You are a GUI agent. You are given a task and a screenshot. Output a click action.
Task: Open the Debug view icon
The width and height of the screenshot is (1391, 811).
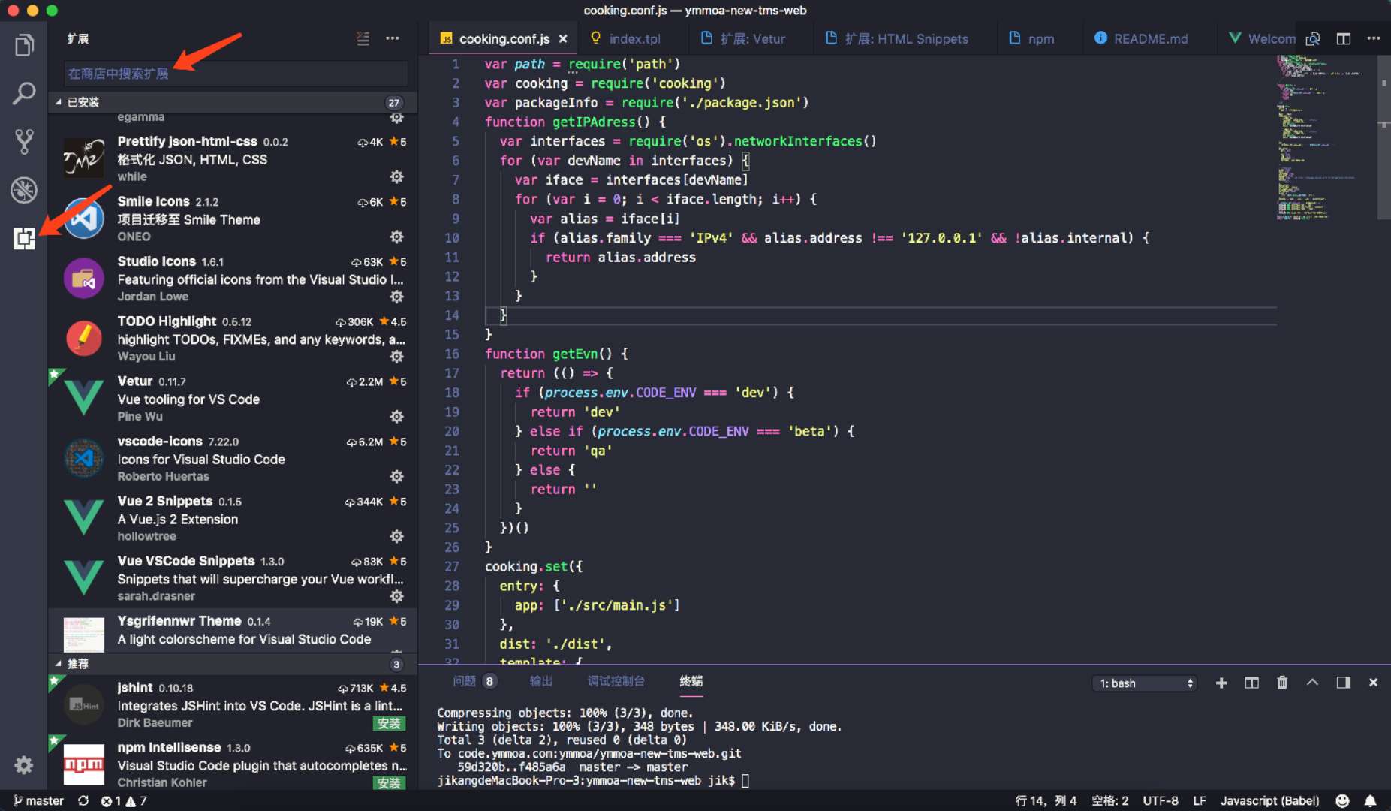23,190
